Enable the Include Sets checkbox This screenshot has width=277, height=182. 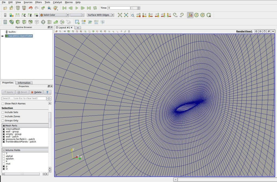[3, 112]
